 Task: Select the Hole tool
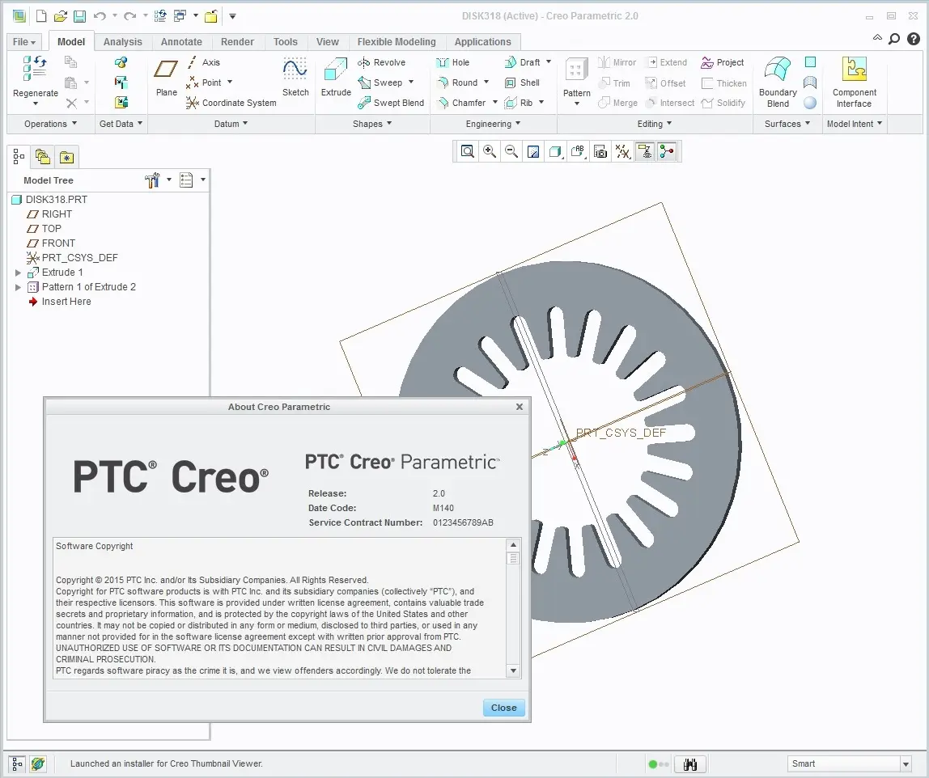coord(453,62)
